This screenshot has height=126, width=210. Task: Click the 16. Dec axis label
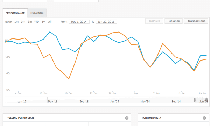coord(69,93)
